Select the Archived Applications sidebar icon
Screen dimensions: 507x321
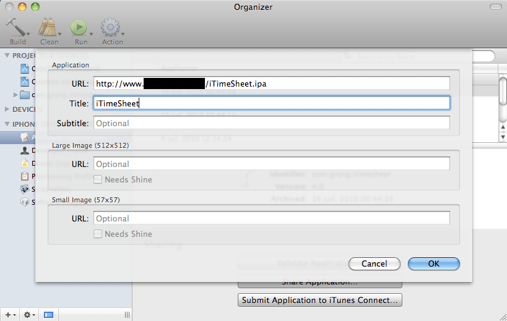point(25,137)
